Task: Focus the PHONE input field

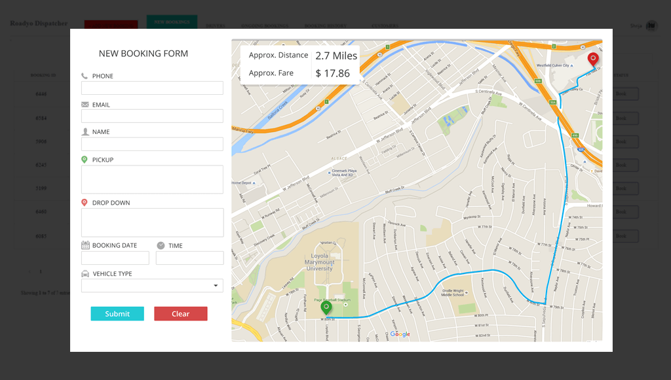Action: coord(152,88)
